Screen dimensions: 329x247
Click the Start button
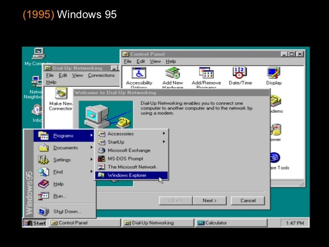[35, 223]
